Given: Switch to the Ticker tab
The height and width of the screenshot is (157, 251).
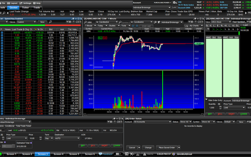Looking at the screenshot, I should pos(25,8).
